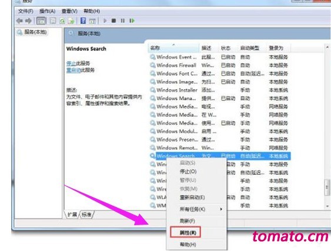The height and width of the screenshot is (251, 331).
Task: Click the Restart service toolbar icon
Action: coord(132,21)
